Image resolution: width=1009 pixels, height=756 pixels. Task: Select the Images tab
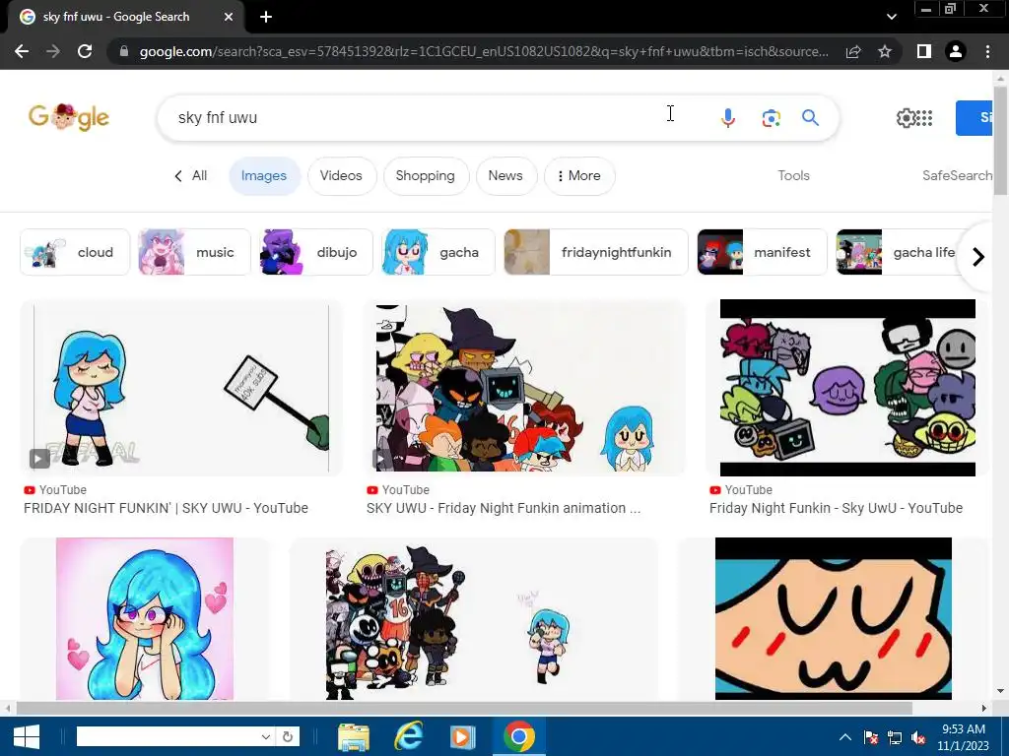click(264, 175)
